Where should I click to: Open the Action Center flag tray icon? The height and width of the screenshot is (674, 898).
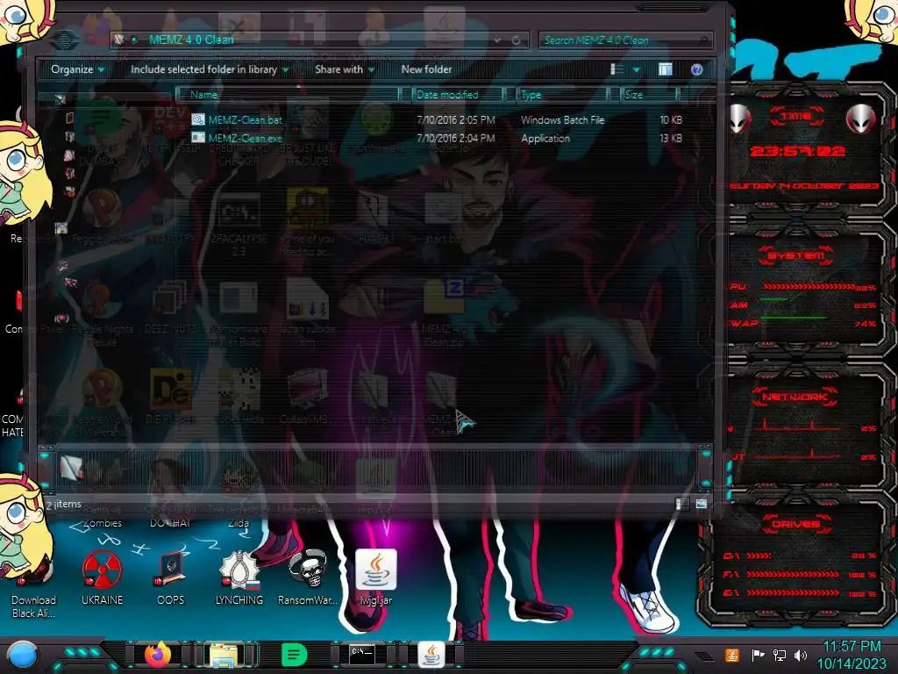pos(758,655)
